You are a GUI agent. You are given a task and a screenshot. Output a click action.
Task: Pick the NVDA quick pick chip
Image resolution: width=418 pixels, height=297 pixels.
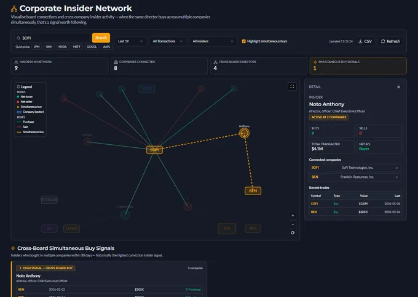(62, 47)
